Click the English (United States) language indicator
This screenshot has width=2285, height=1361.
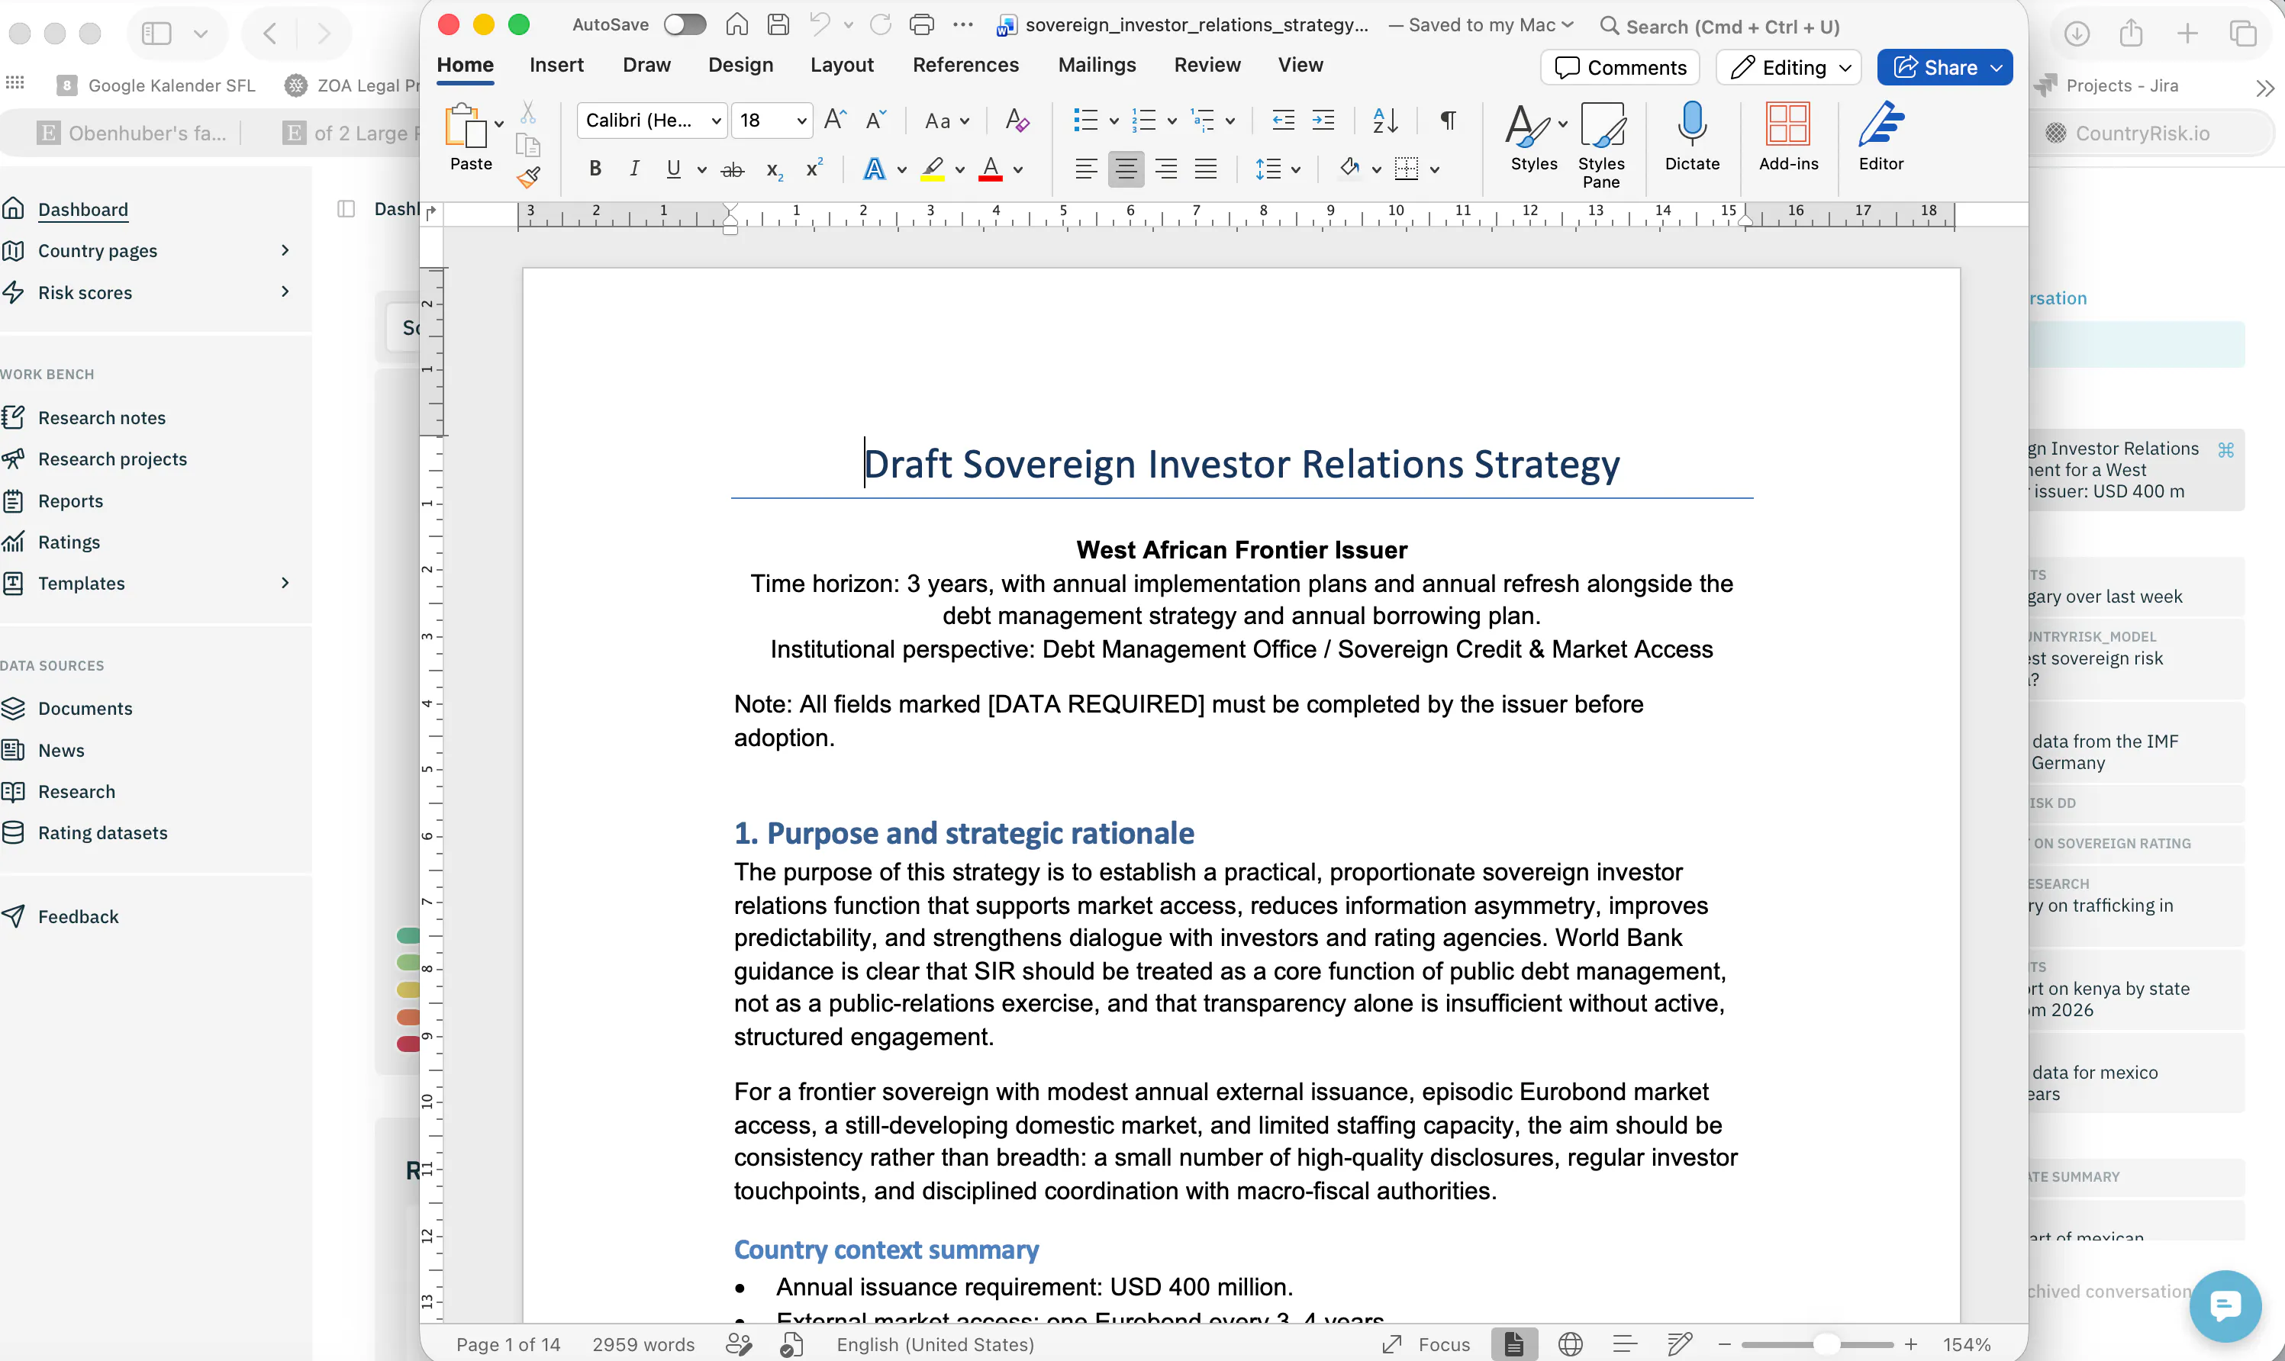pos(935,1344)
